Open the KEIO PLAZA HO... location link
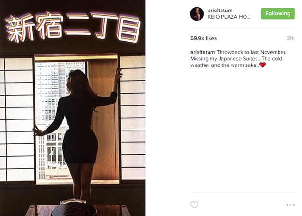 coord(229,17)
